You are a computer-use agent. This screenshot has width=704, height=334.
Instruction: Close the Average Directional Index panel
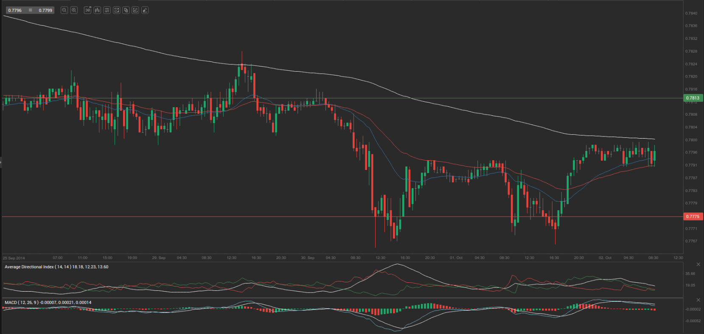[698, 264]
